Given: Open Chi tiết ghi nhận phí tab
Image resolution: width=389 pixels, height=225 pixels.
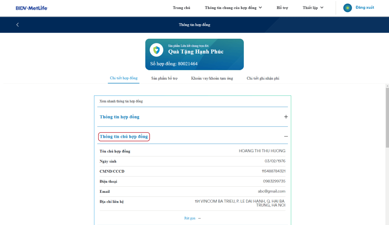Looking at the screenshot, I should 263,78.
